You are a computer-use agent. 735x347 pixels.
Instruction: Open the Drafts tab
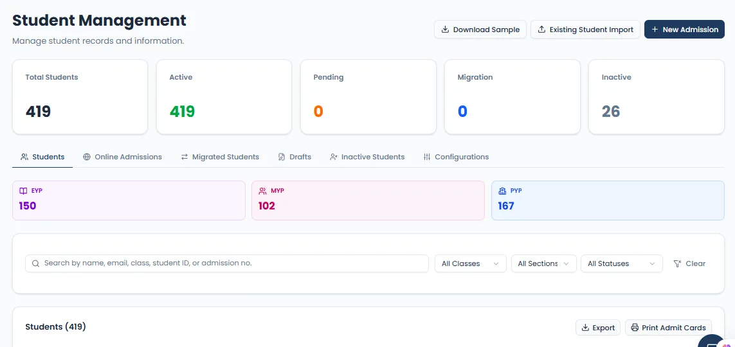pyautogui.click(x=295, y=157)
